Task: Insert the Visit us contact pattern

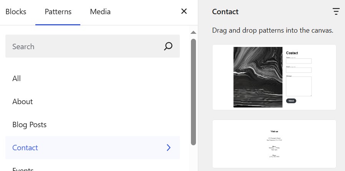Action: 274,144
